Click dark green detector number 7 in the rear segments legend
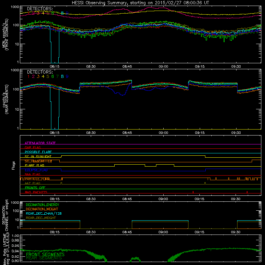 (57, 77)
